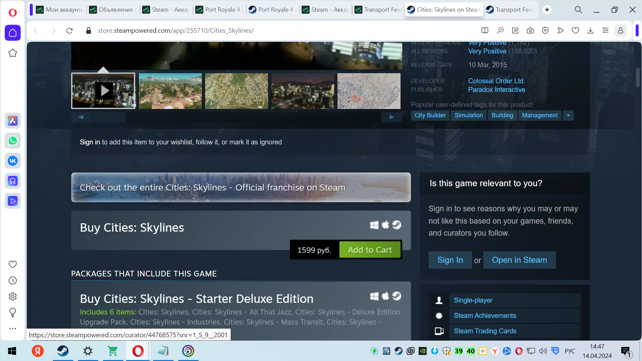
Task: Click Sign in to add to wishlist
Action: tap(90, 142)
